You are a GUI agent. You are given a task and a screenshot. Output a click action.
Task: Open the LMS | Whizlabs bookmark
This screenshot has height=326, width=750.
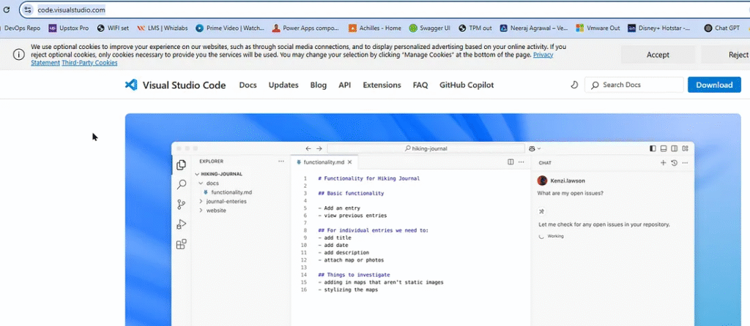pos(163,29)
